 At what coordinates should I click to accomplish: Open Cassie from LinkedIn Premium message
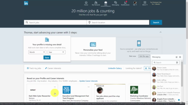tap(166, 93)
